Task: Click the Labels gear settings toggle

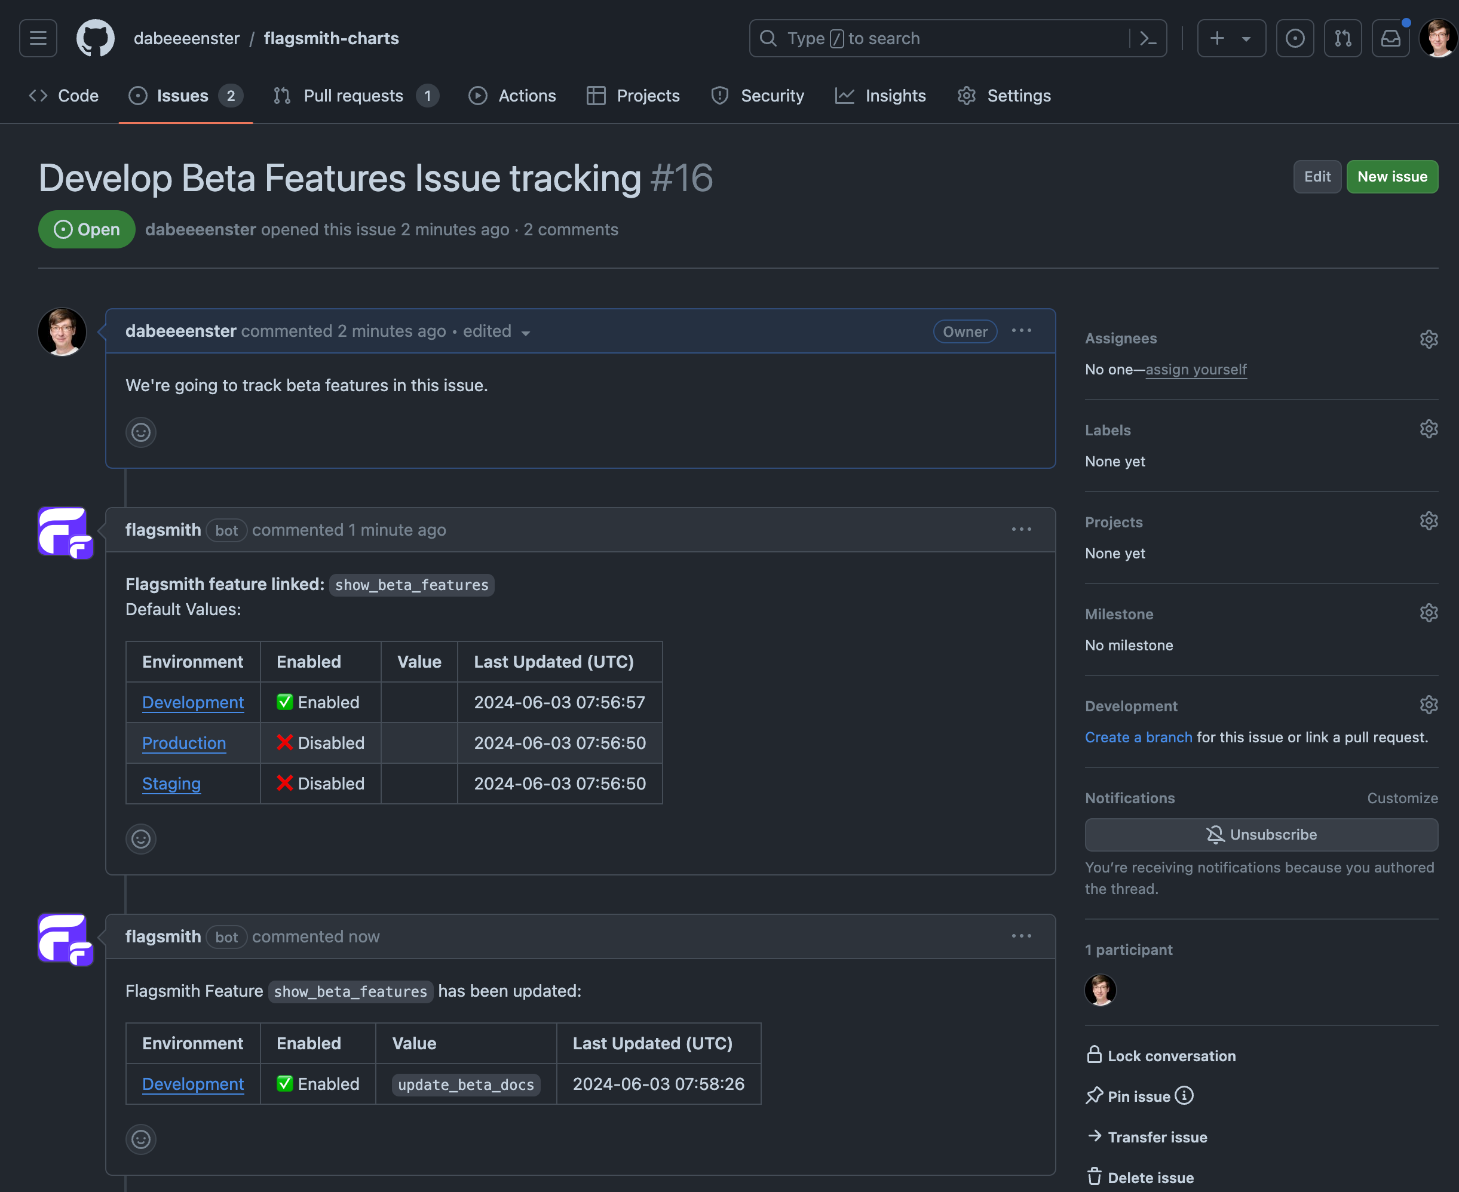Action: point(1427,428)
